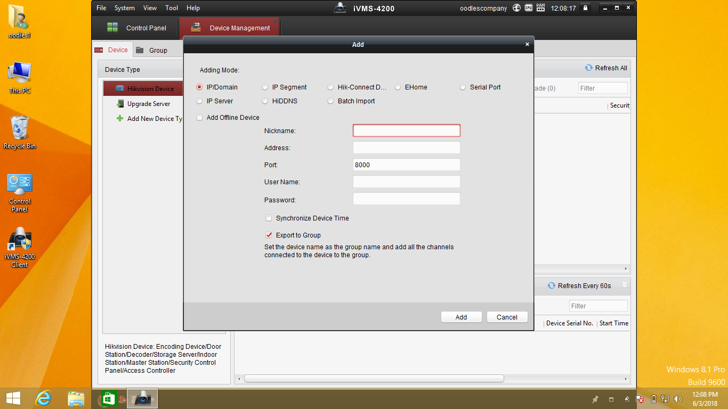
Task: Collapse the lower panel double chevron
Action: (625, 284)
